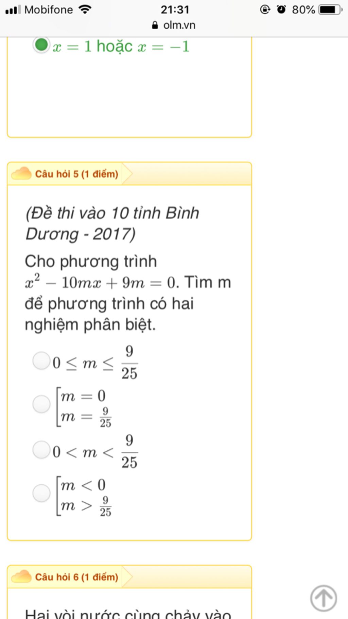Tap the Wi-Fi status icon
Image resolution: width=348 pixels, height=619 pixels.
click(85, 10)
